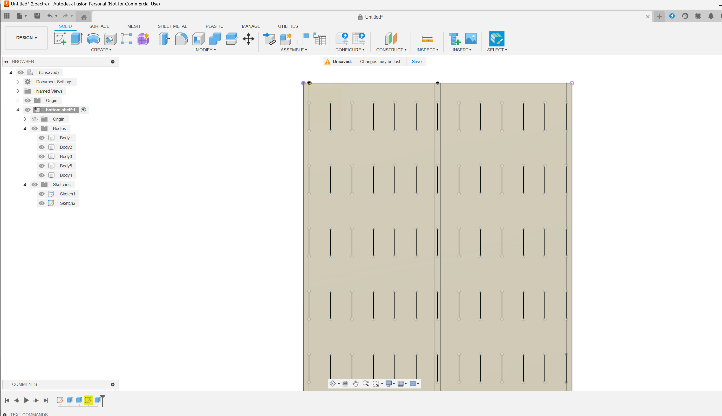The width and height of the screenshot is (722, 416).
Task: Hide Body3 using its eye icon
Action: pyautogui.click(x=42, y=156)
